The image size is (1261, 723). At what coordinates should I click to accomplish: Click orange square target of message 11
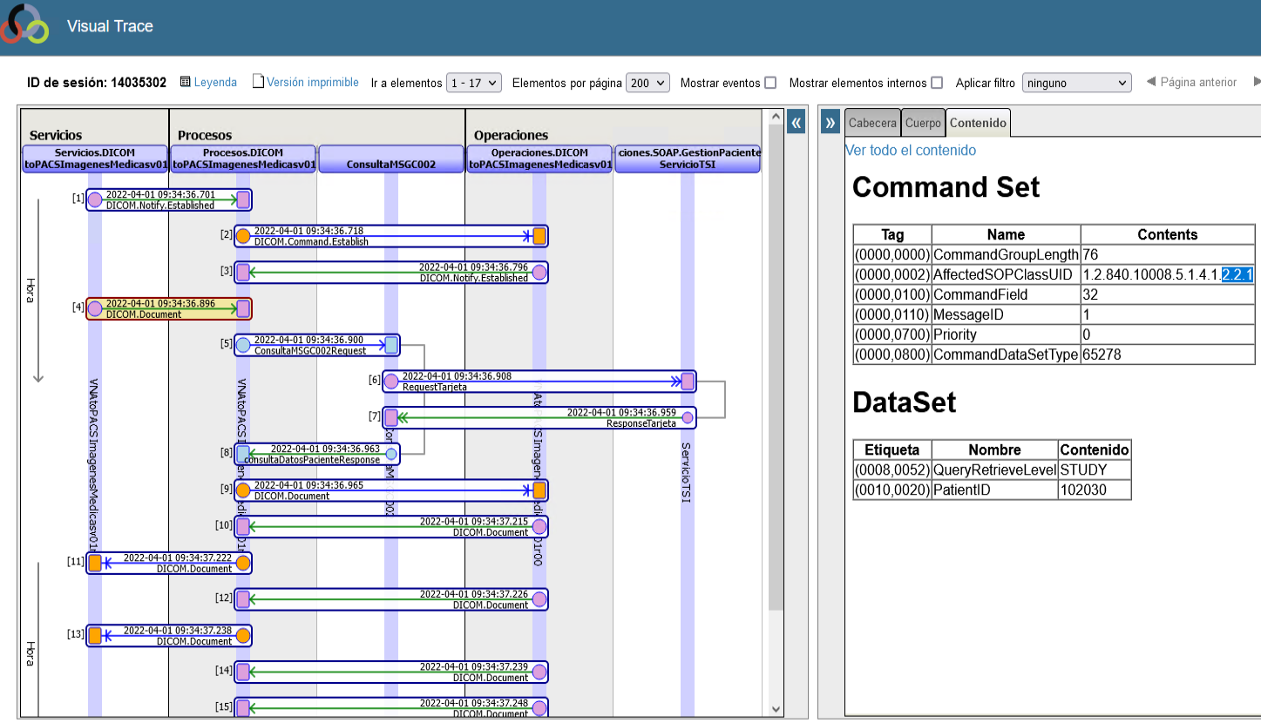point(95,563)
